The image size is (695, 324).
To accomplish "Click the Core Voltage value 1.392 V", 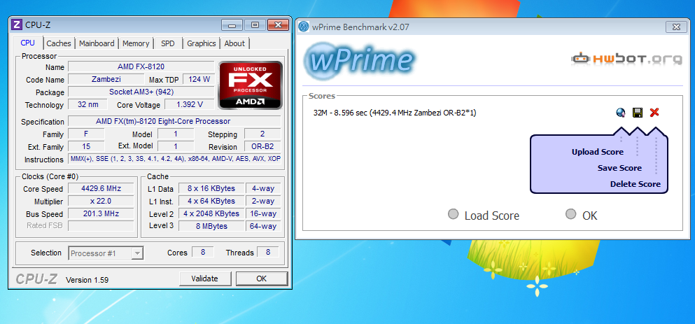I will click(x=189, y=104).
